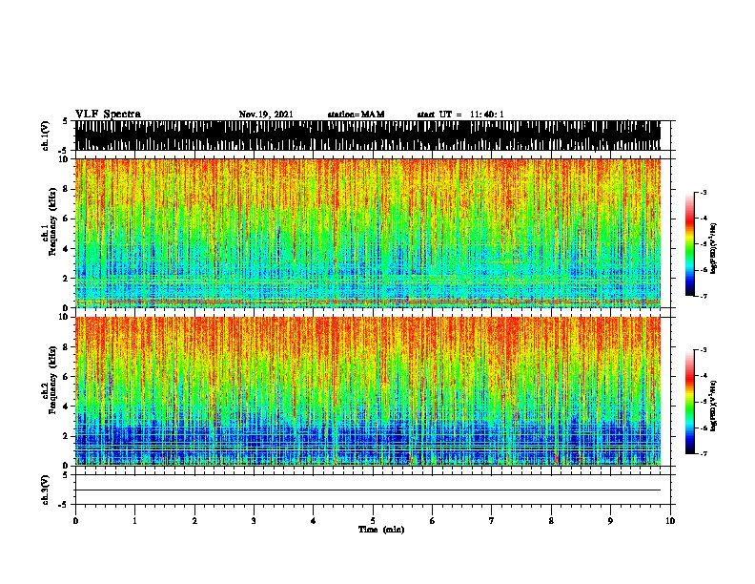Click the flat ch.3 voltage trace line

(367, 490)
